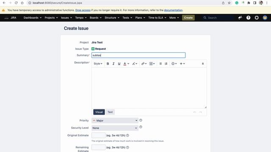Open the Security Level dropdown

(115, 128)
